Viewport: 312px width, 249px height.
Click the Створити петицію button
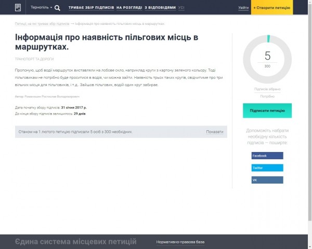coord(272,7)
